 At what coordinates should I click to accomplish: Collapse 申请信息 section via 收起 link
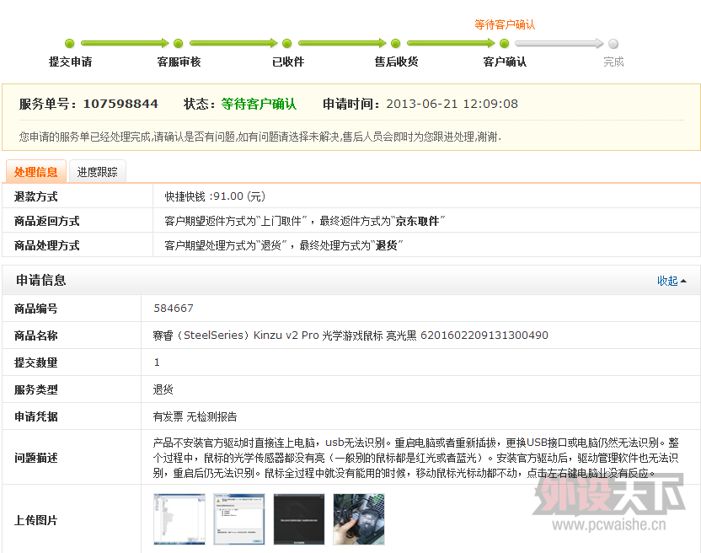[x=671, y=281]
